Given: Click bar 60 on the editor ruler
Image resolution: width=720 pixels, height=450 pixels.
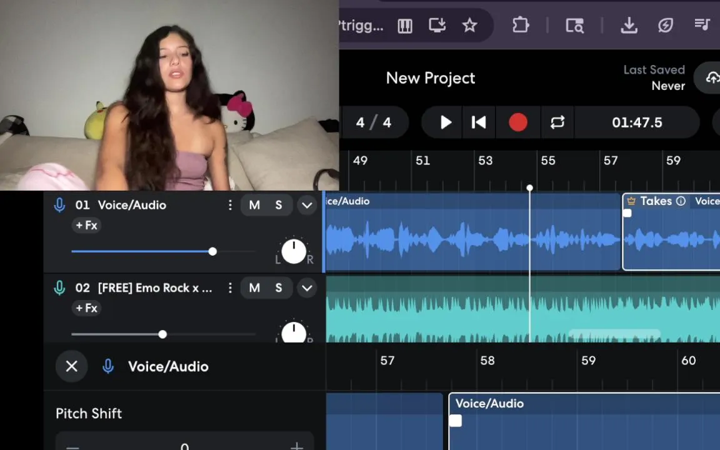Looking at the screenshot, I should click(x=688, y=361).
